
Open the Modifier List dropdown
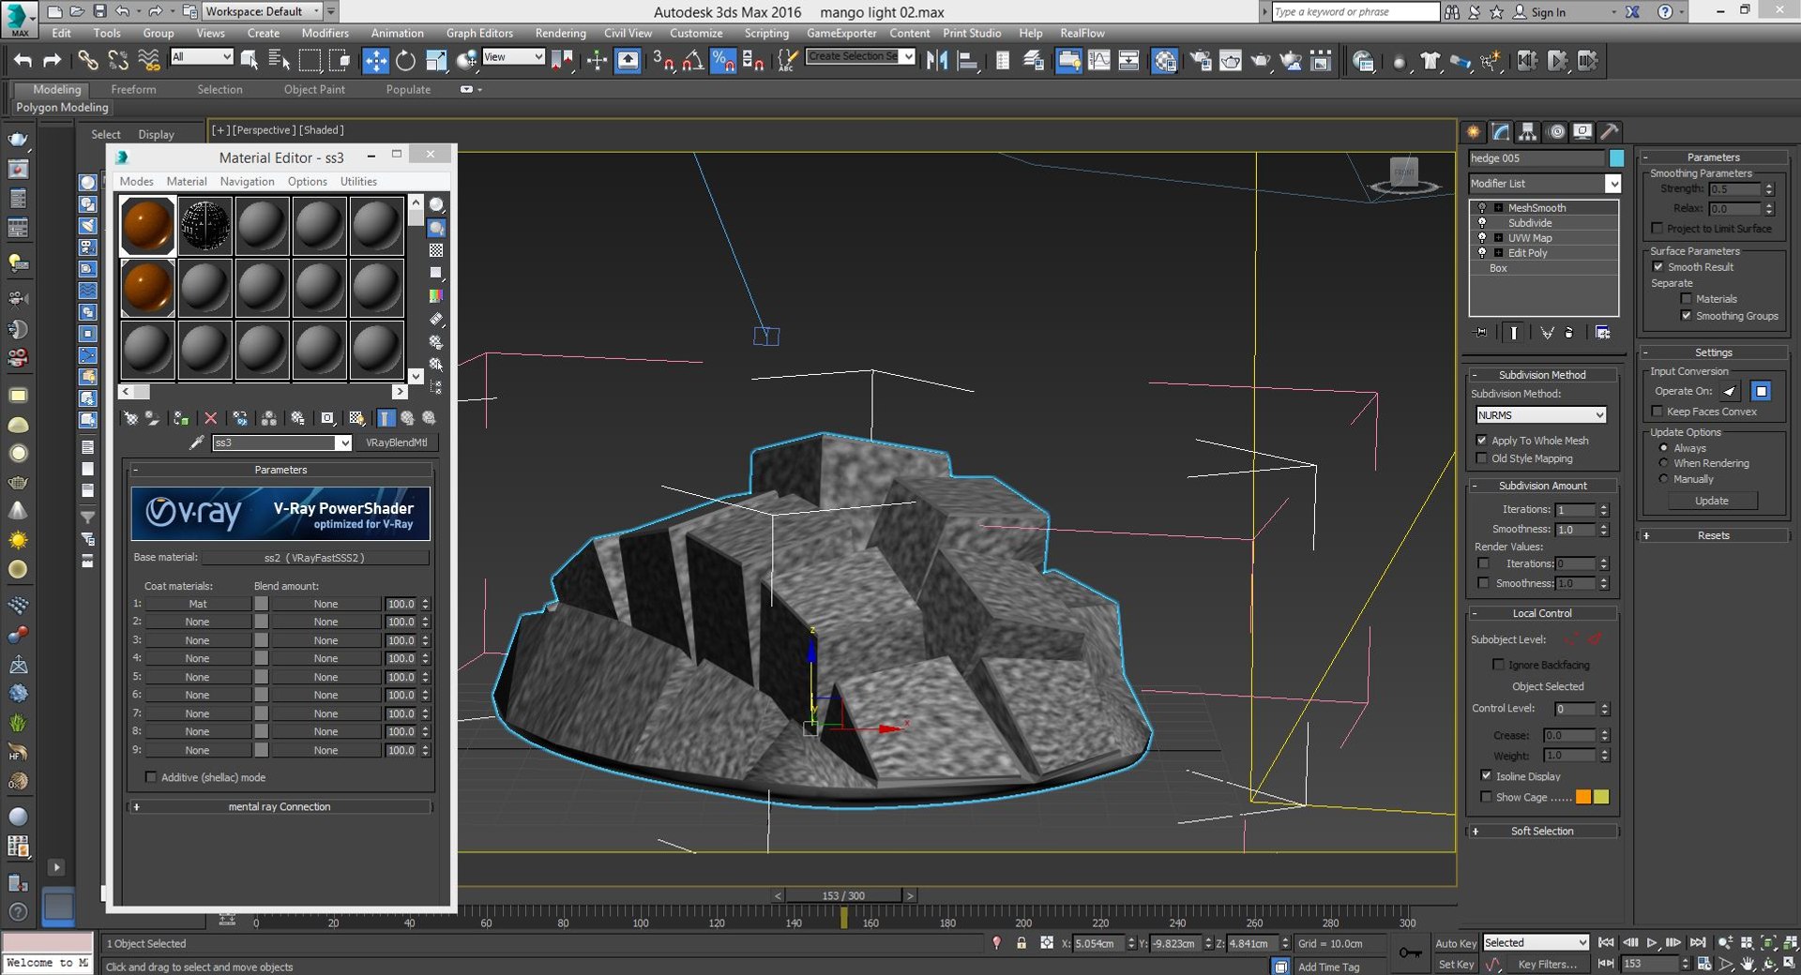click(1545, 184)
